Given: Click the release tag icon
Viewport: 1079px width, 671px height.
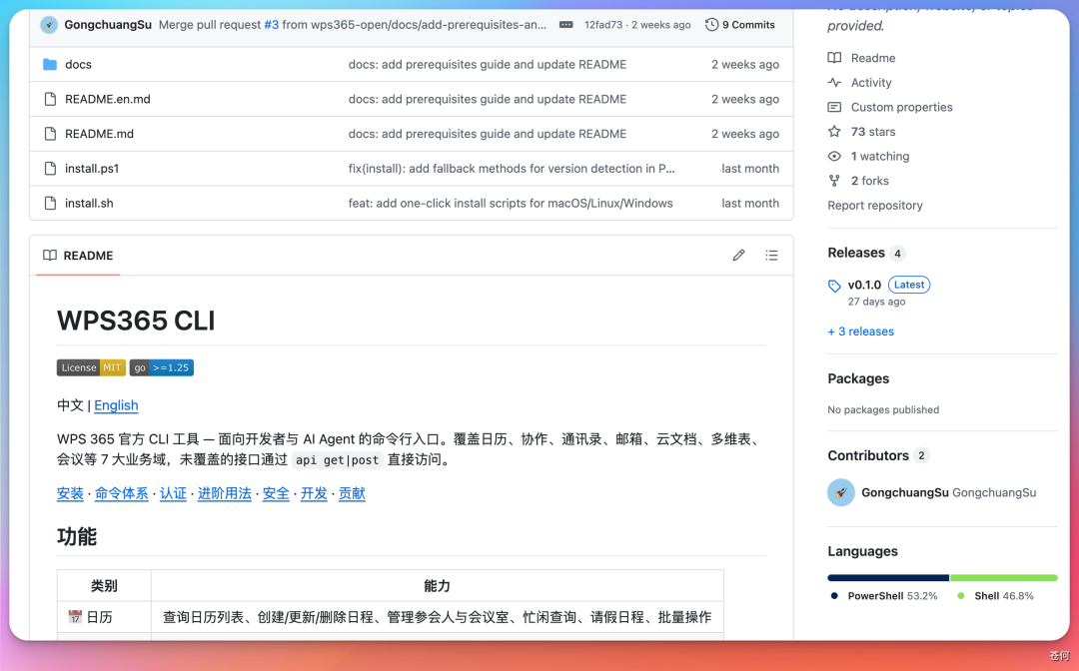Looking at the screenshot, I should pyautogui.click(x=834, y=286).
